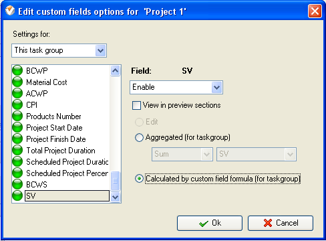Click the green icon beside Products Number
The width and height of the screenshot is (326, 241).
(17, 116)
